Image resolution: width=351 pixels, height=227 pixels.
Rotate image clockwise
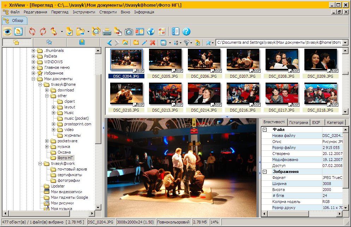coord(43,31)
